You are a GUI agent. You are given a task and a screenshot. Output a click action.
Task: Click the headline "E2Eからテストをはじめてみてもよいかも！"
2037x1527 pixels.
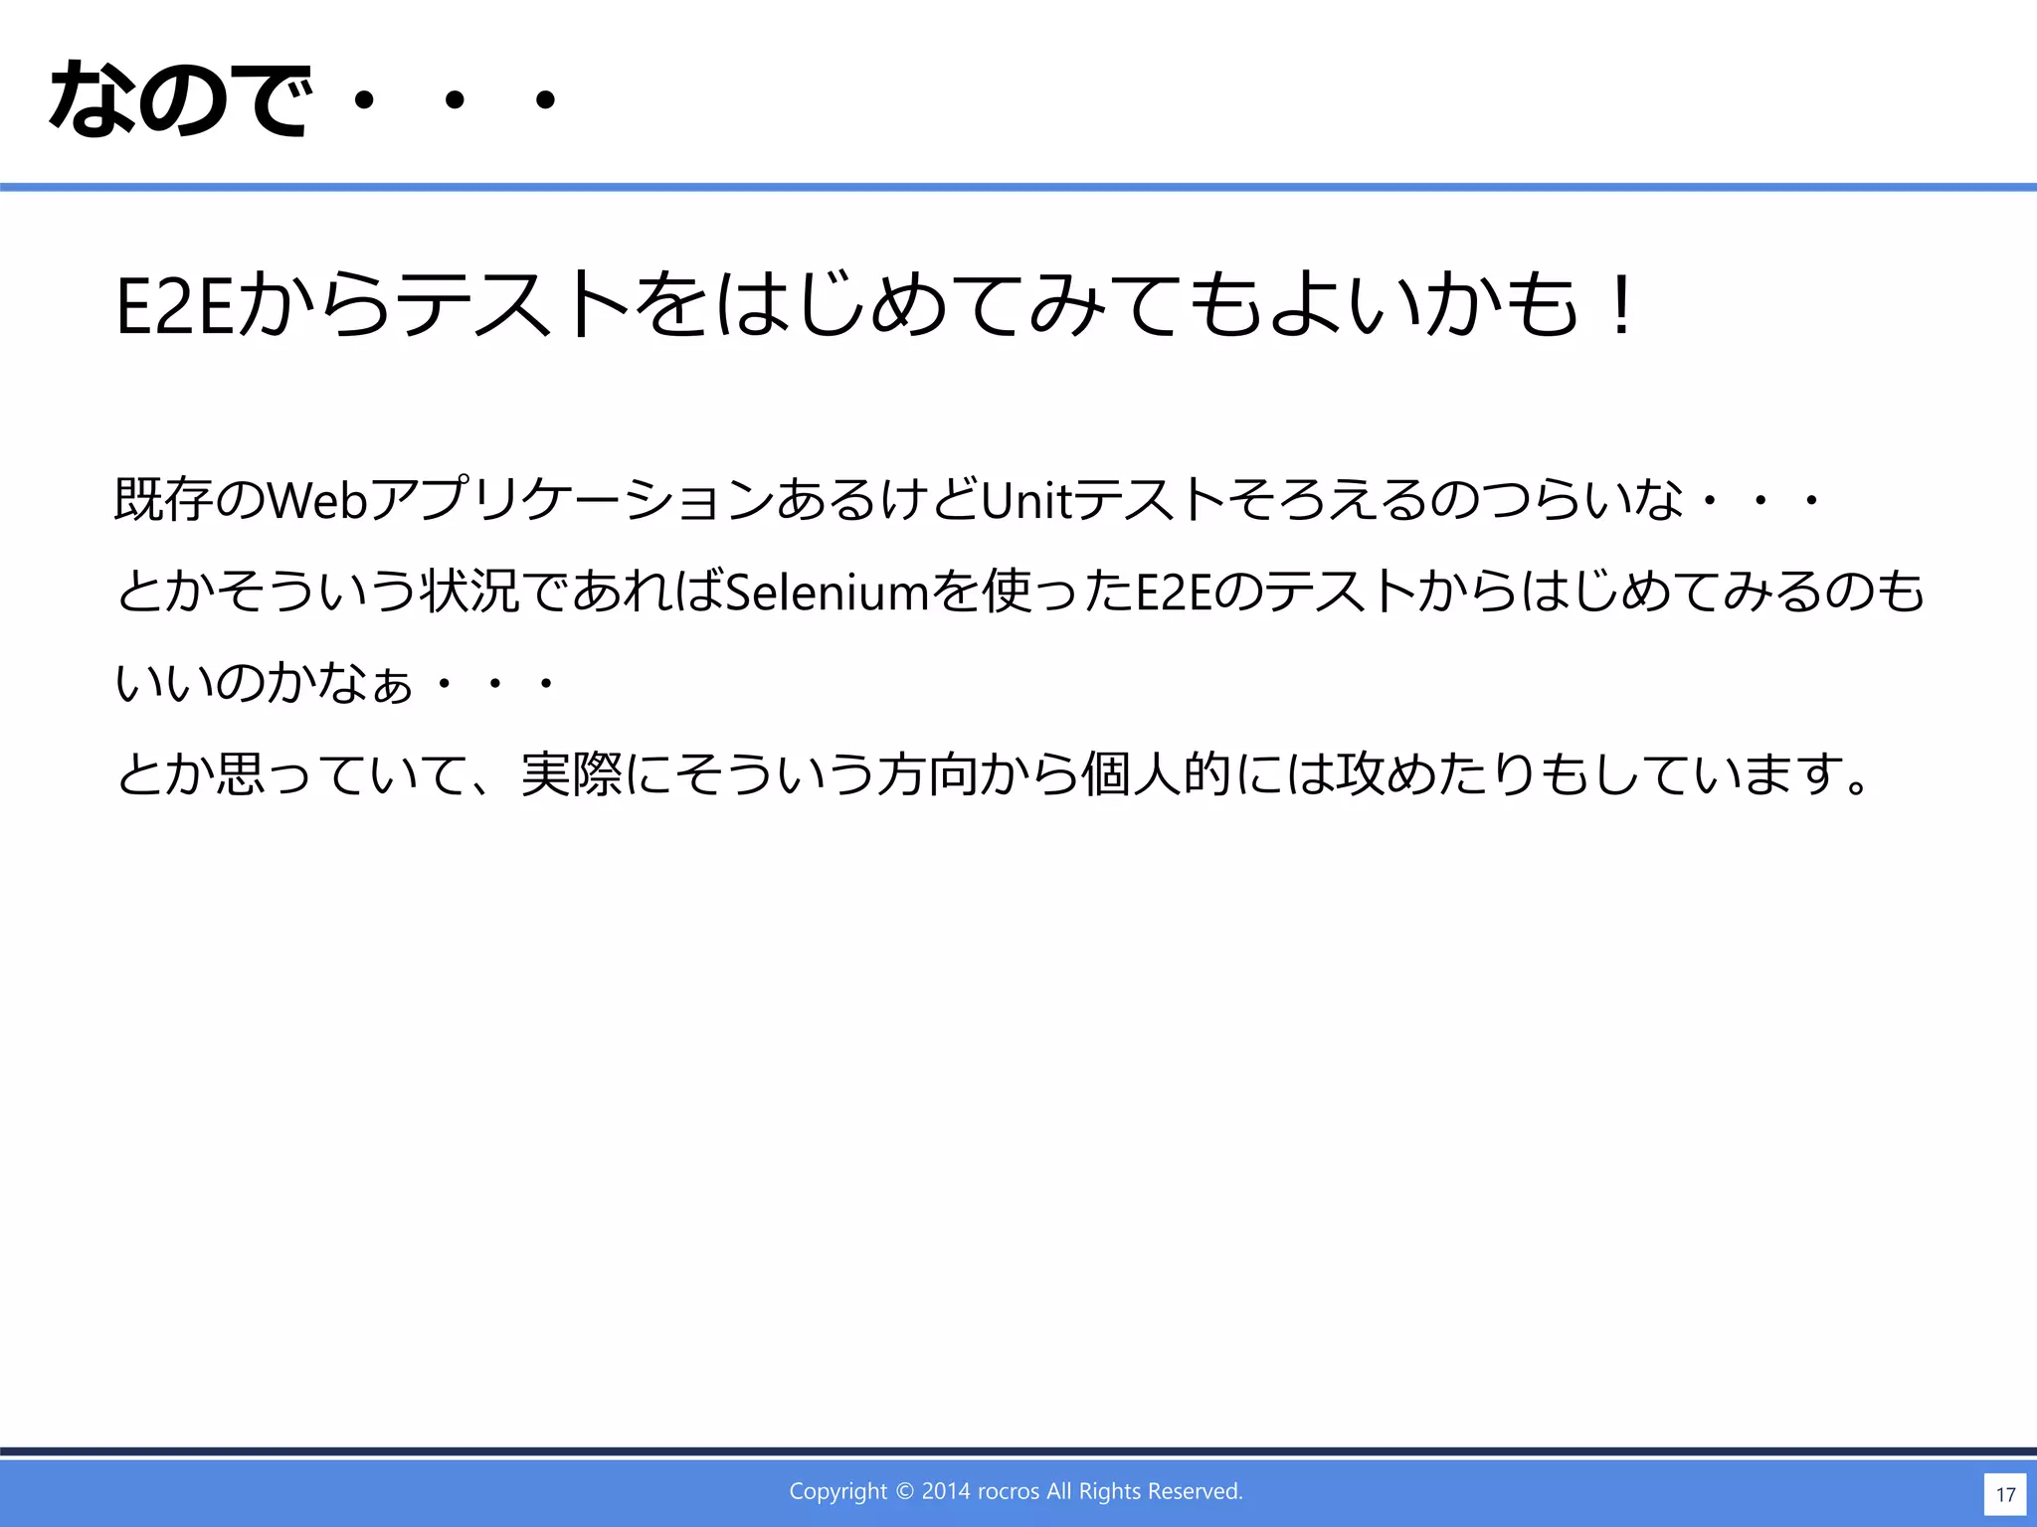(x=877, y=303)
